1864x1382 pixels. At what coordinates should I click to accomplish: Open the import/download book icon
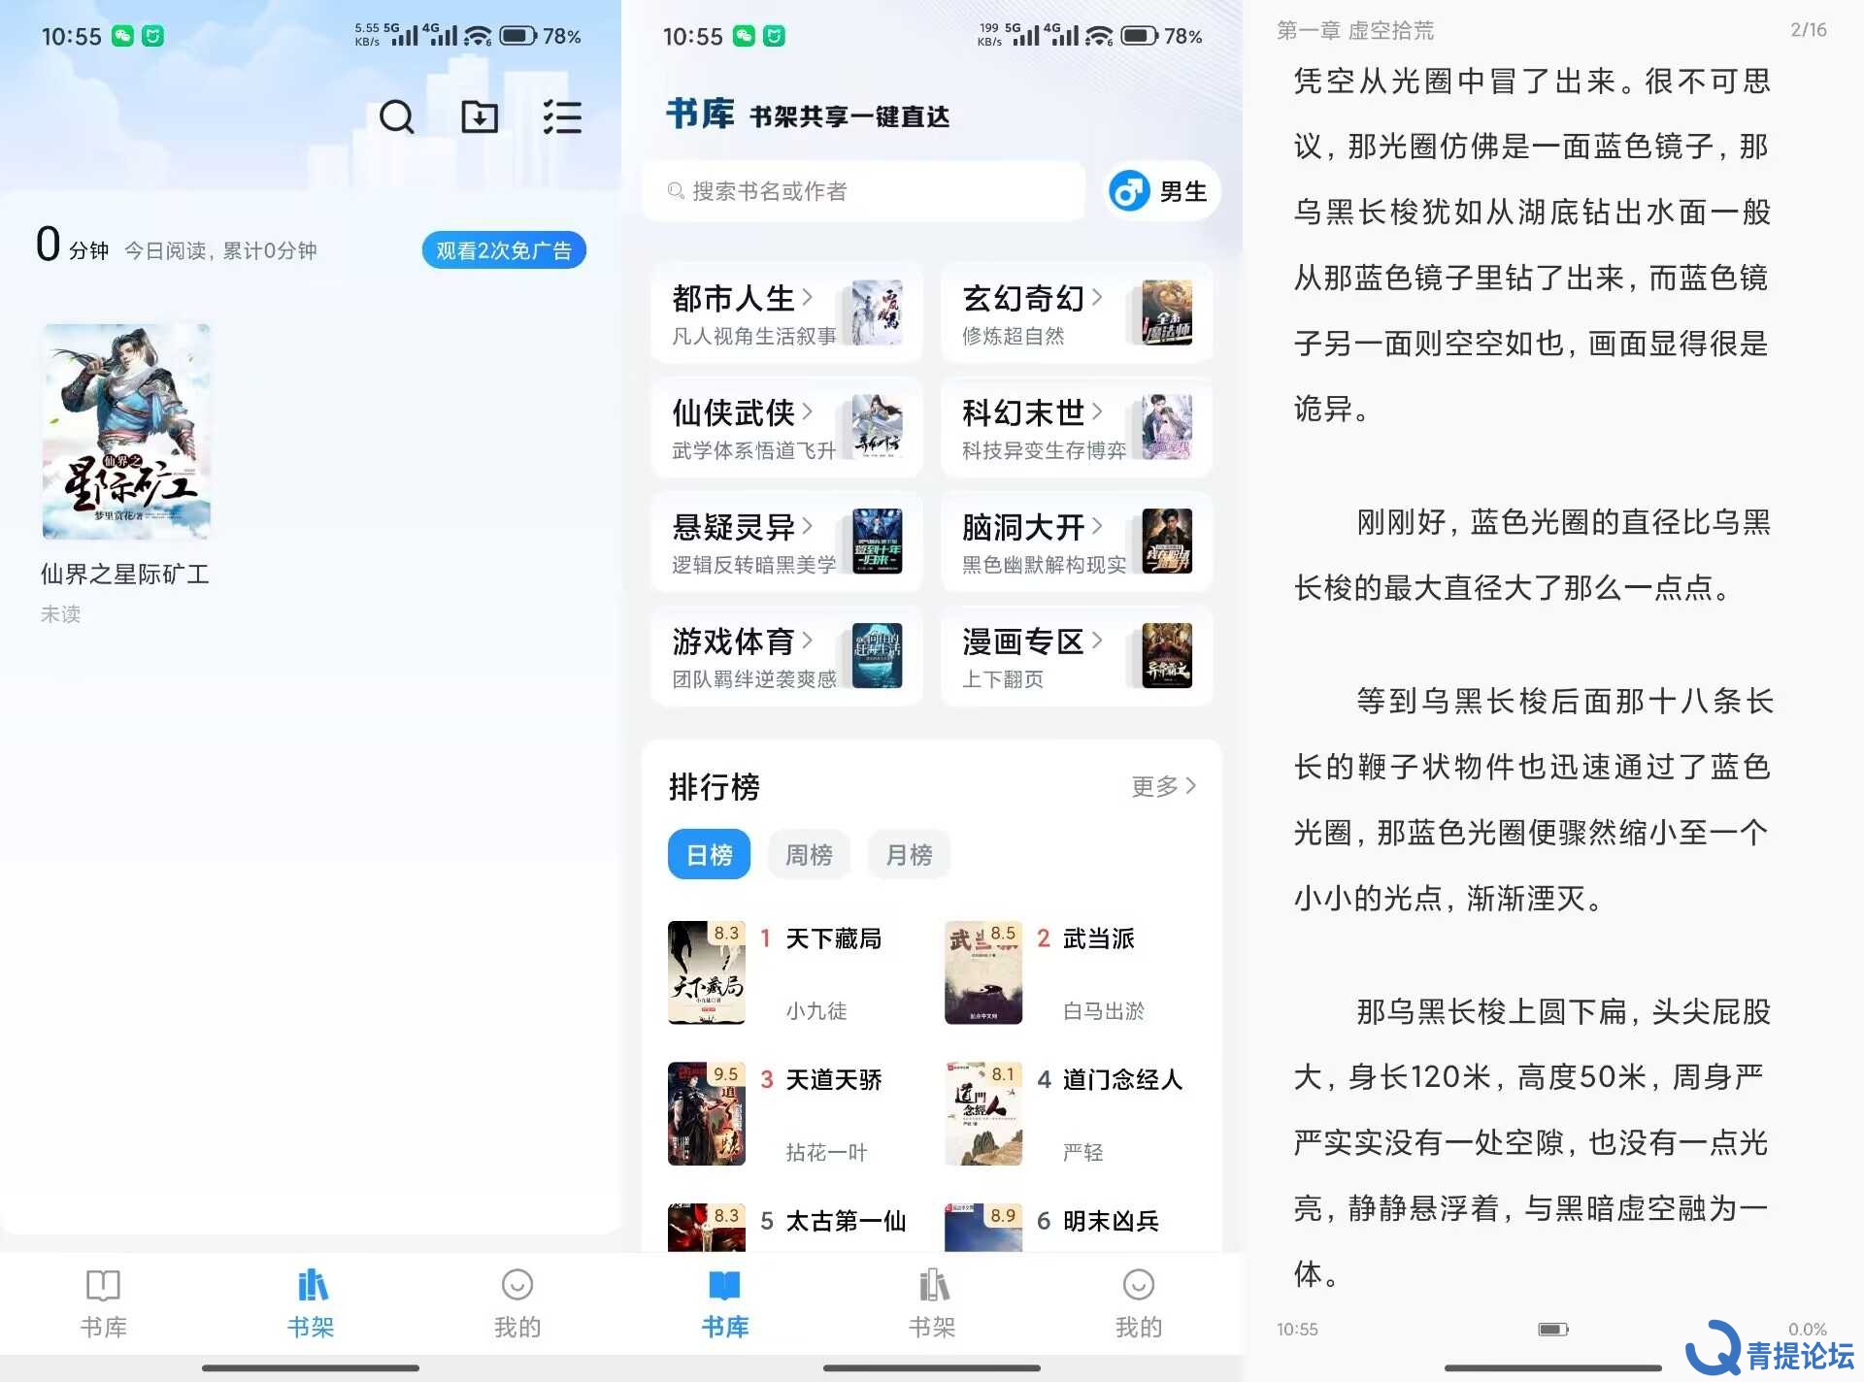click(x=479, y=117)
